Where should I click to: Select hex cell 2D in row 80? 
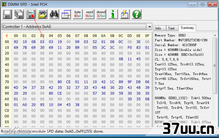pyautogui.click(x=121, y=87)
